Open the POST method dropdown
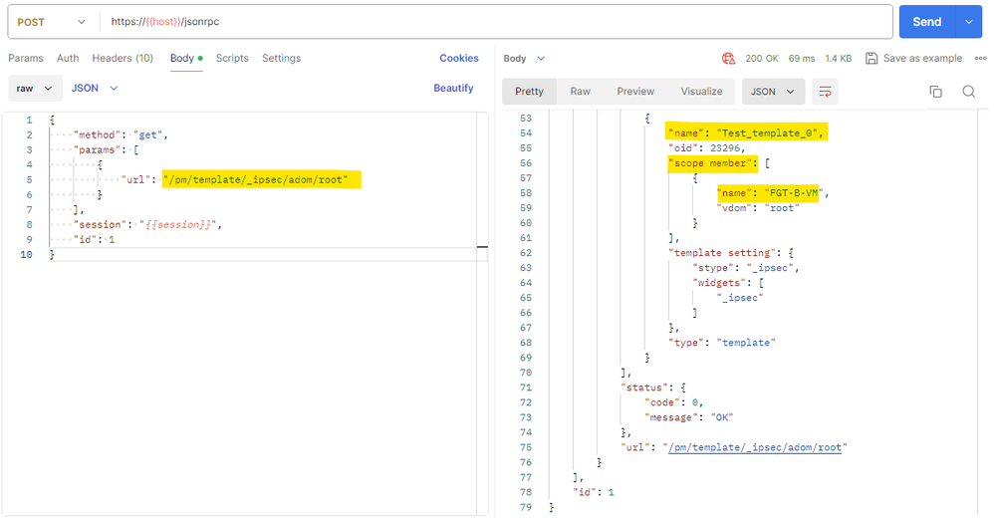This screenshot has height=518, width=994. click(x=51, y=22)
